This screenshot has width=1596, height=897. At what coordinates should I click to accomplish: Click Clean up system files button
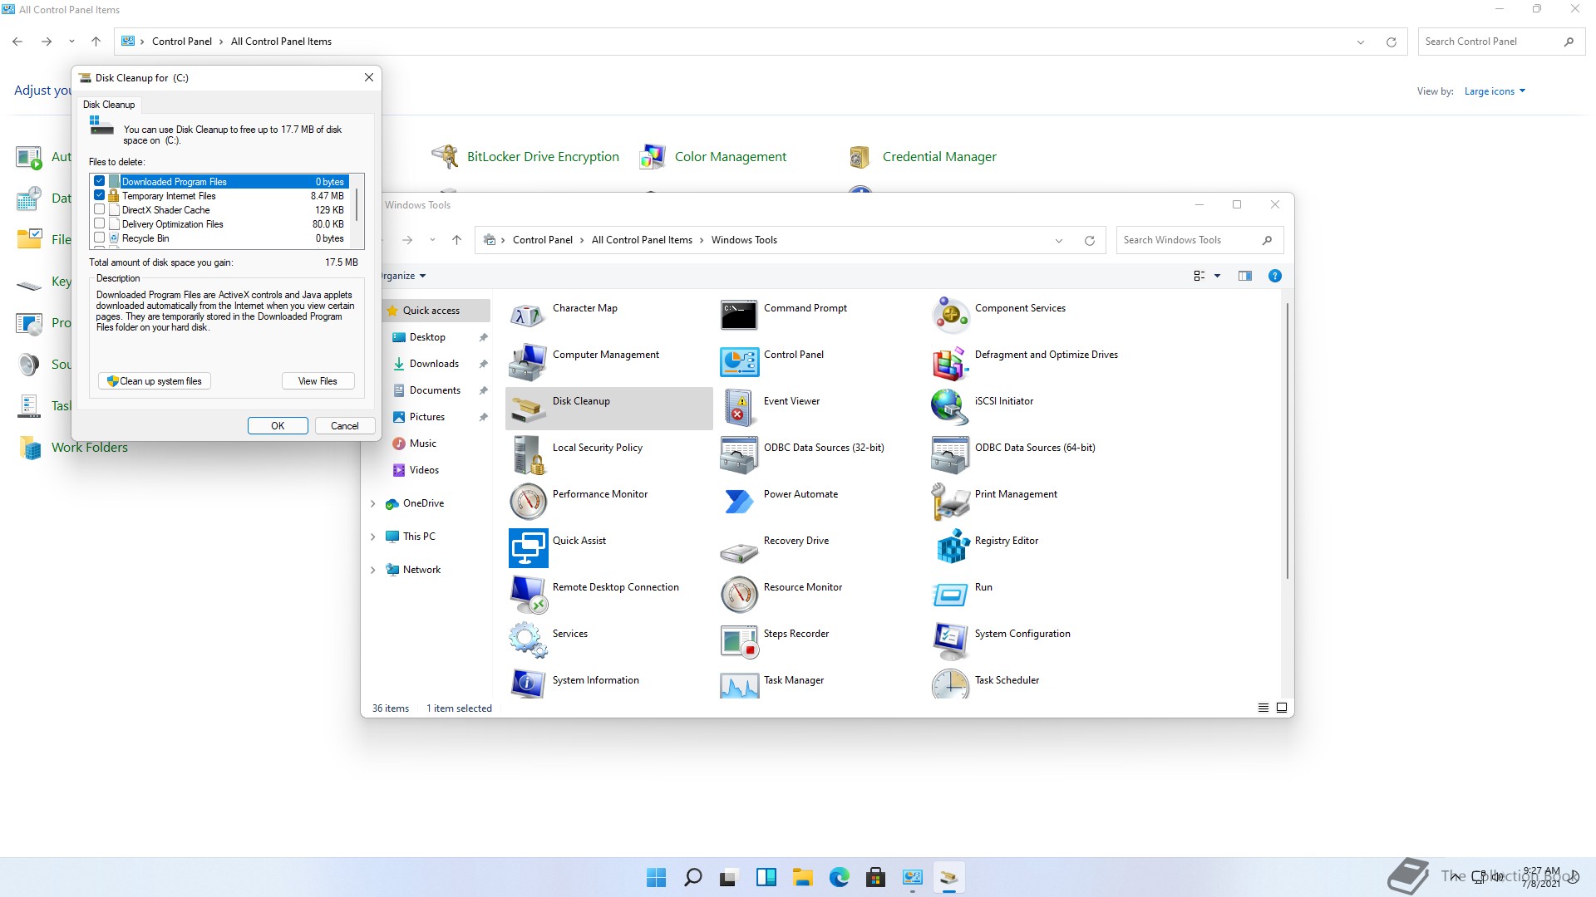click(155, 381)
